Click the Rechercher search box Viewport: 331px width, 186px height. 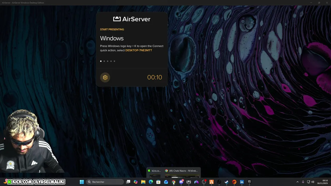coord(105,182)
